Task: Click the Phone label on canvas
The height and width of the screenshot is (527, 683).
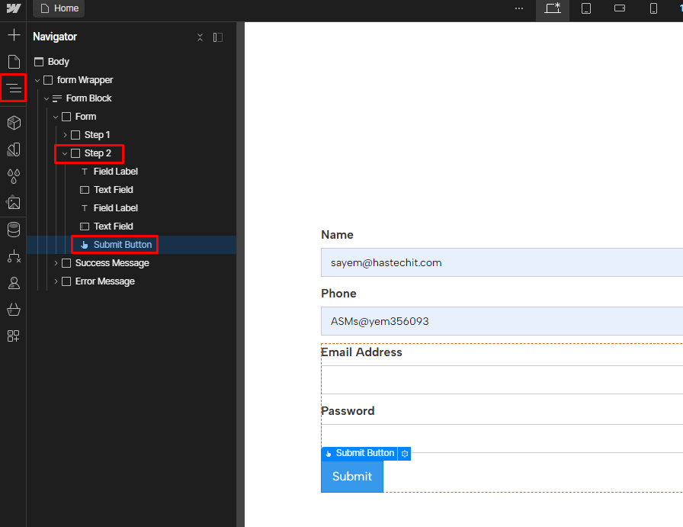Action: click(x=338, y=294)
